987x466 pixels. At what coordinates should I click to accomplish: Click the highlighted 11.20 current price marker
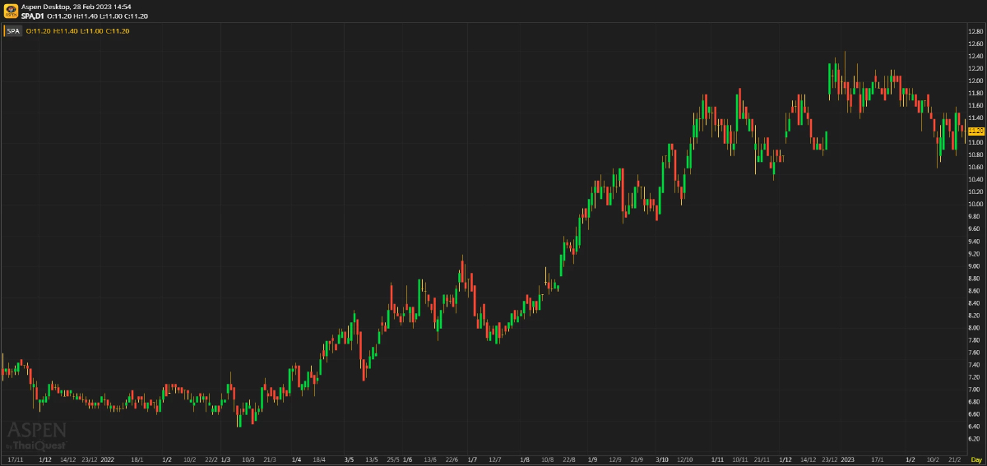tap(976, 131)
